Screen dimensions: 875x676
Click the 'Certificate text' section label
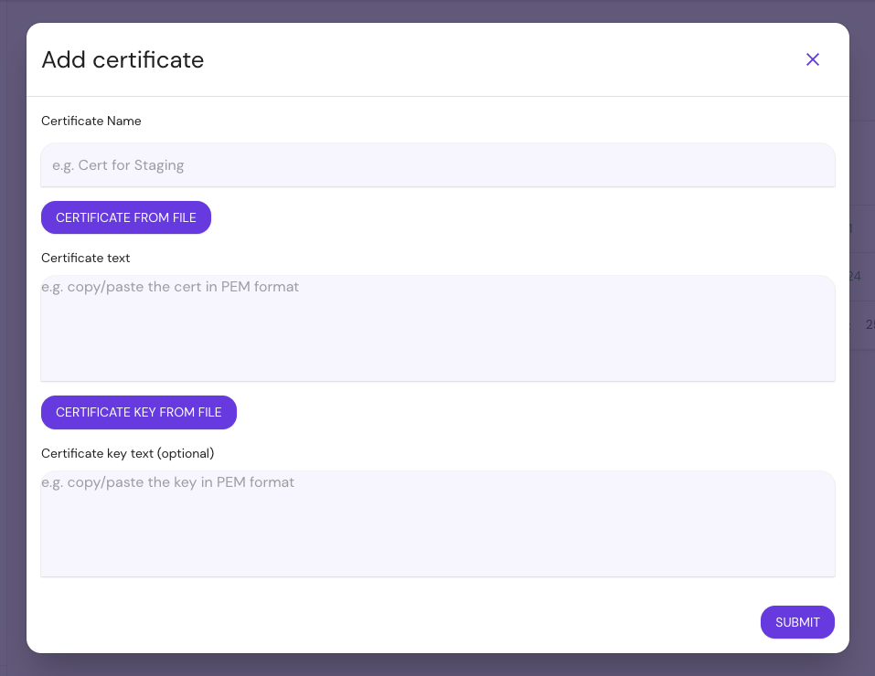tap(85, 258)
